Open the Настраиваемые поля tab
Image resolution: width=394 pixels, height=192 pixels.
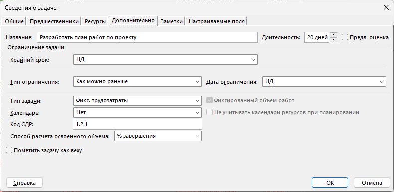[216, 21]
